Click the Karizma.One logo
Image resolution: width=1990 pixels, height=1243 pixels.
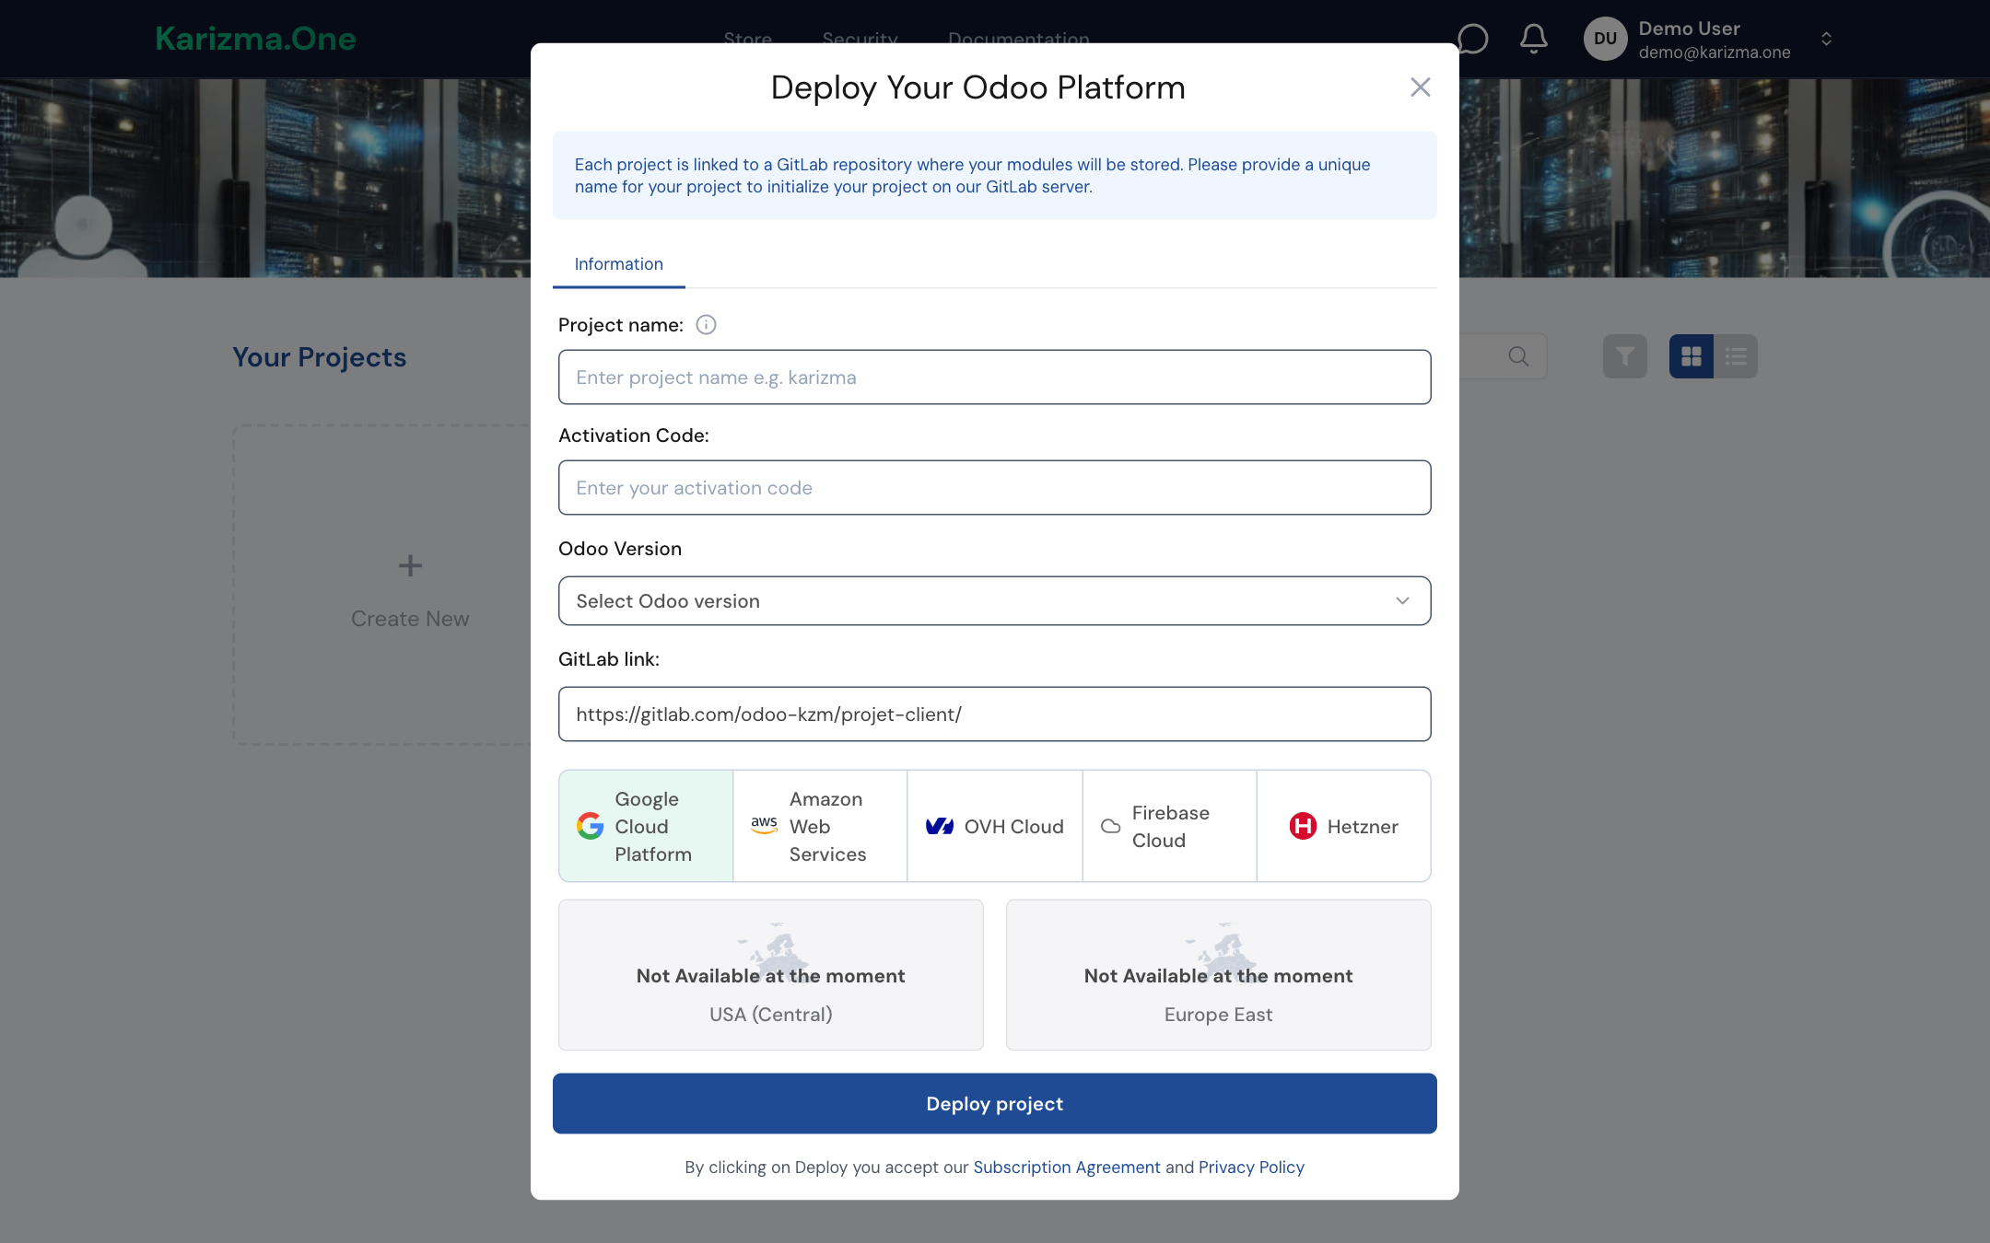coord(255,39)
